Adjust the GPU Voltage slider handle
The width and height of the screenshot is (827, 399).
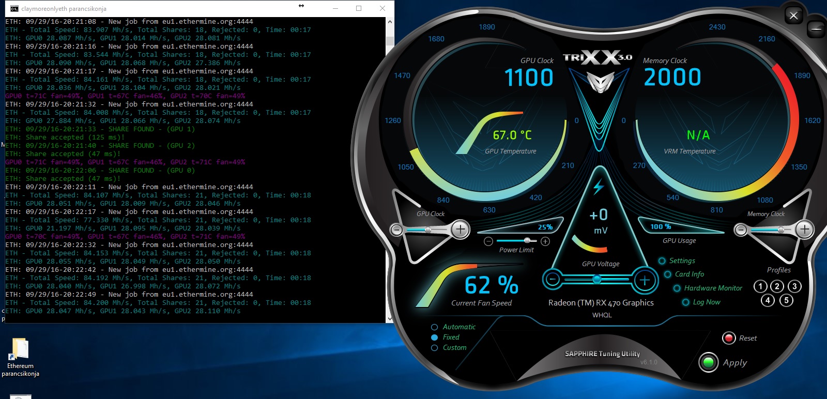pyautogui.click(x=597, y=280)
